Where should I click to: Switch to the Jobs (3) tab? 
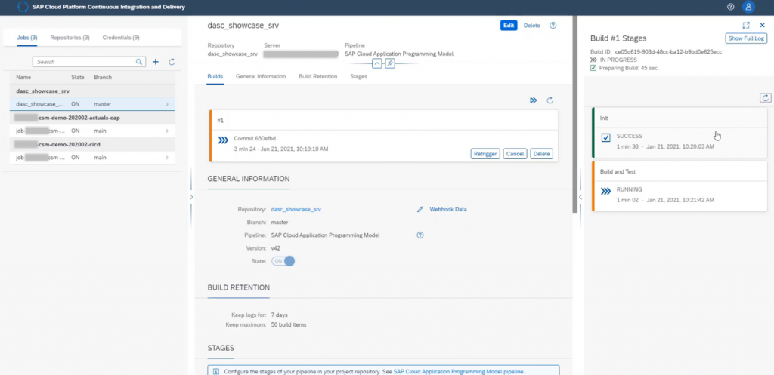click(x=26, y=38)
